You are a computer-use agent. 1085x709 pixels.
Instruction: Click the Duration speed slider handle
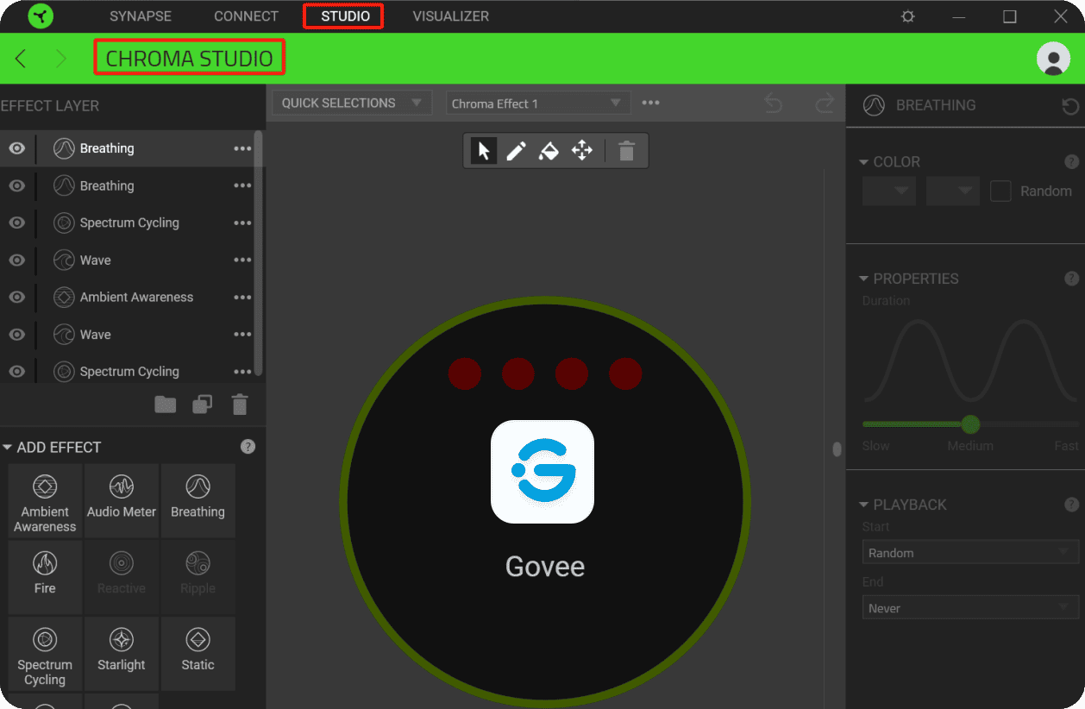[970, 424]
